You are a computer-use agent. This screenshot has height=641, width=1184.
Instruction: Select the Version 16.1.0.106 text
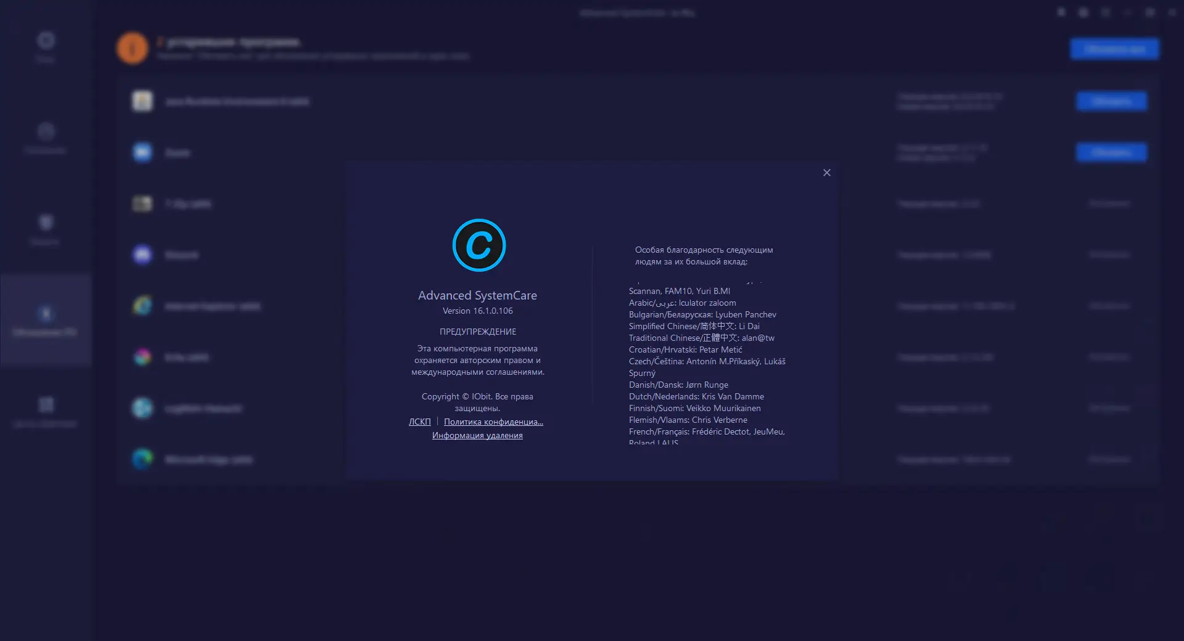[478, 311]
